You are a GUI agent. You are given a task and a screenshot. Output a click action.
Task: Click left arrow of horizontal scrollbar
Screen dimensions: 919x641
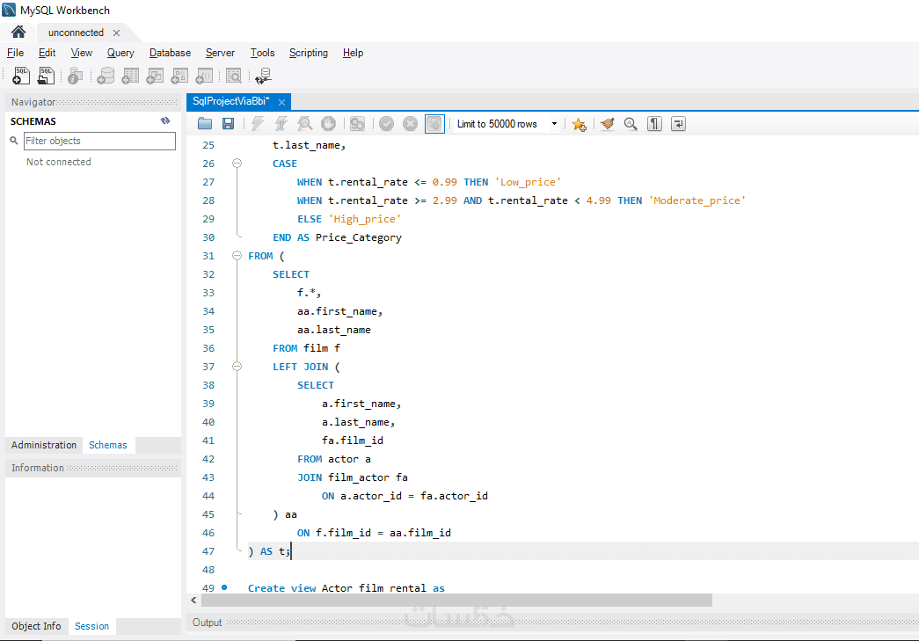(x=194, y=600)
